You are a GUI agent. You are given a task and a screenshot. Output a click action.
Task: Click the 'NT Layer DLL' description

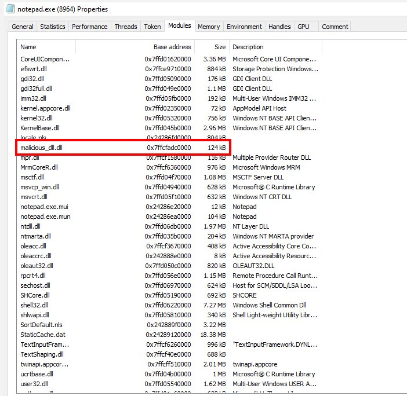[250, 226]
